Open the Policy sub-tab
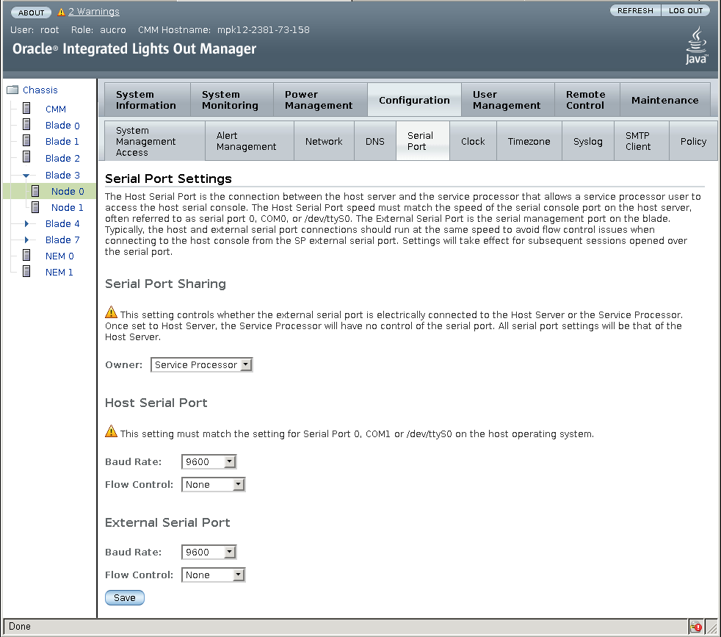Viewport: 721px width, 637px height. coord(693,141)
